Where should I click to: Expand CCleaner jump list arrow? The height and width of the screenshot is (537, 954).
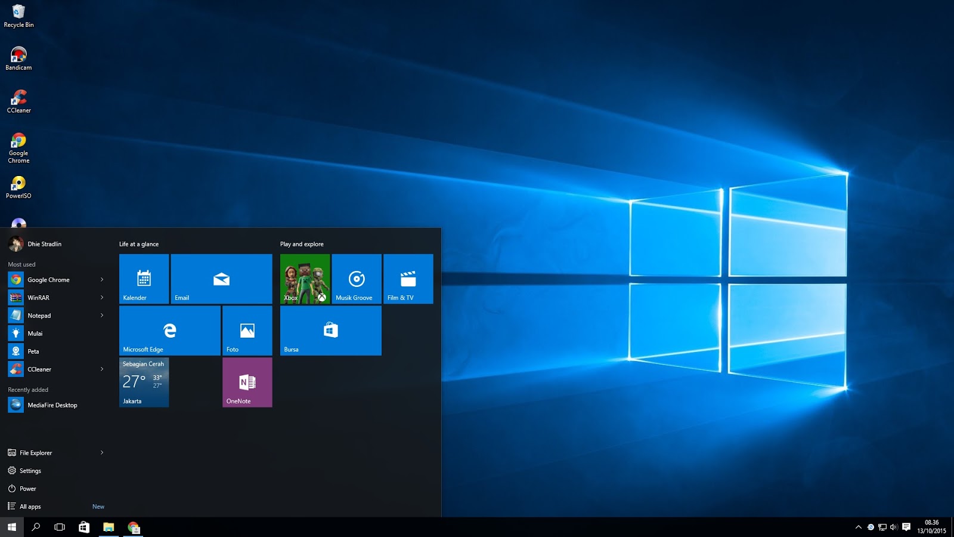point(102,369)
